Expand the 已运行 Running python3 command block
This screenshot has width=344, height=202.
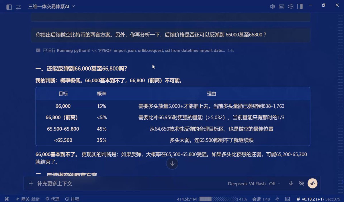point(135,50)
